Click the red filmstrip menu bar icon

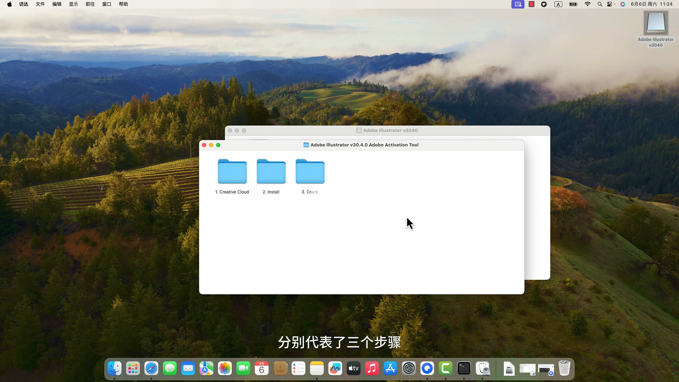tap(532, 4)
